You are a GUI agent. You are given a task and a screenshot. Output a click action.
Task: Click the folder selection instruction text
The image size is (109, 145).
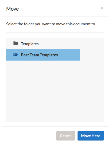pyautogui.click(x=51, y=24)
